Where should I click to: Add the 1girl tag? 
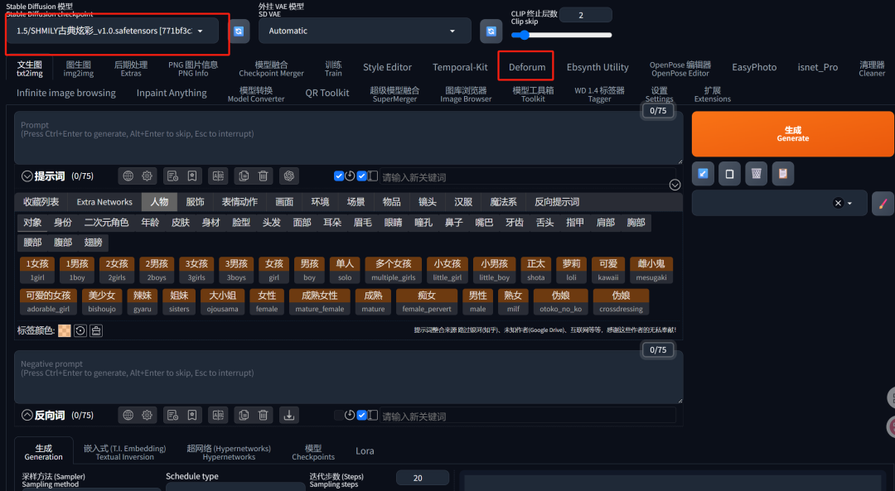pyautogui.click(x=37, y=270)
